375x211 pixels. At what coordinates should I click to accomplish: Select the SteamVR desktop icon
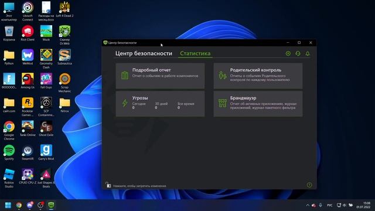[x=28, y=152]
